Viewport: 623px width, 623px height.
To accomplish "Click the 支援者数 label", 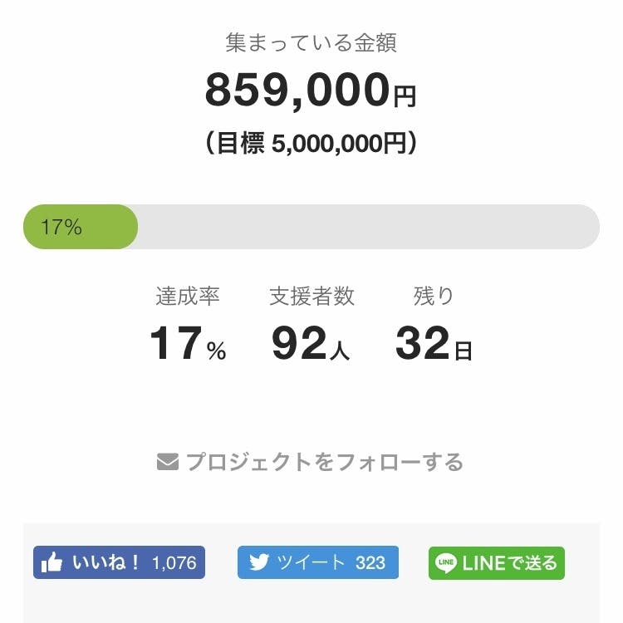I will tap(311, 296).
